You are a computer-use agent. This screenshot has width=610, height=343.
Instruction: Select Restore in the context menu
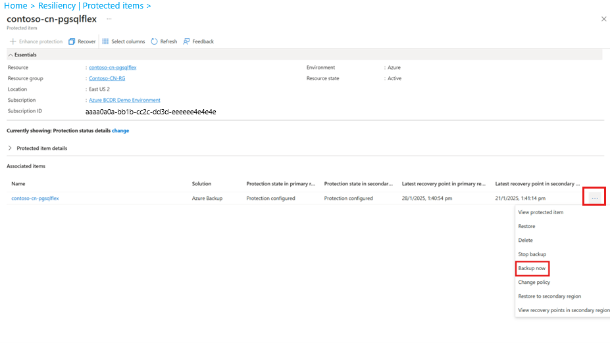click(526, 227)
